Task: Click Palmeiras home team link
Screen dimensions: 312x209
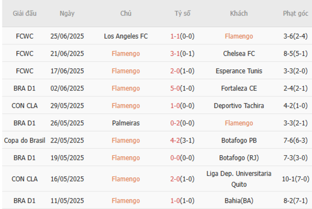Action: coord(126,123)
